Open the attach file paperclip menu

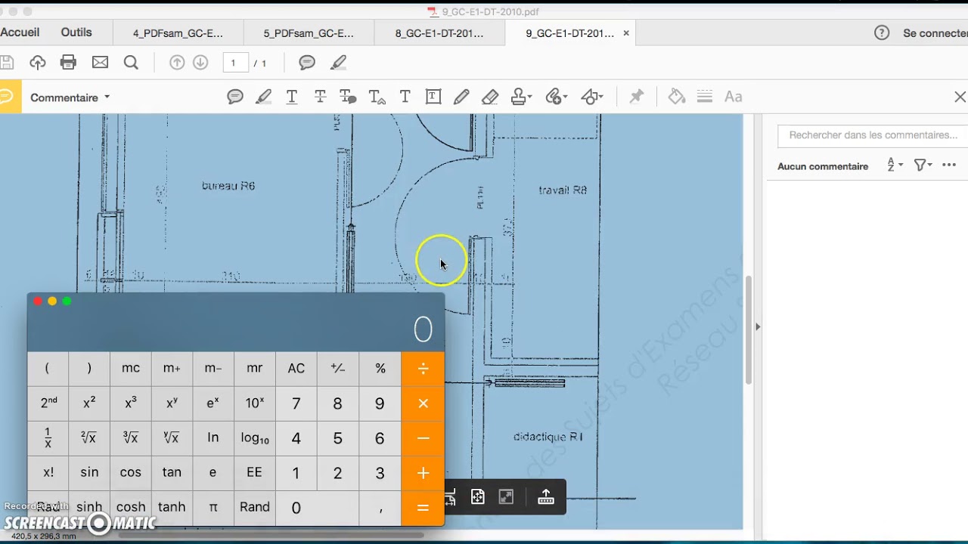coord(556,97)
